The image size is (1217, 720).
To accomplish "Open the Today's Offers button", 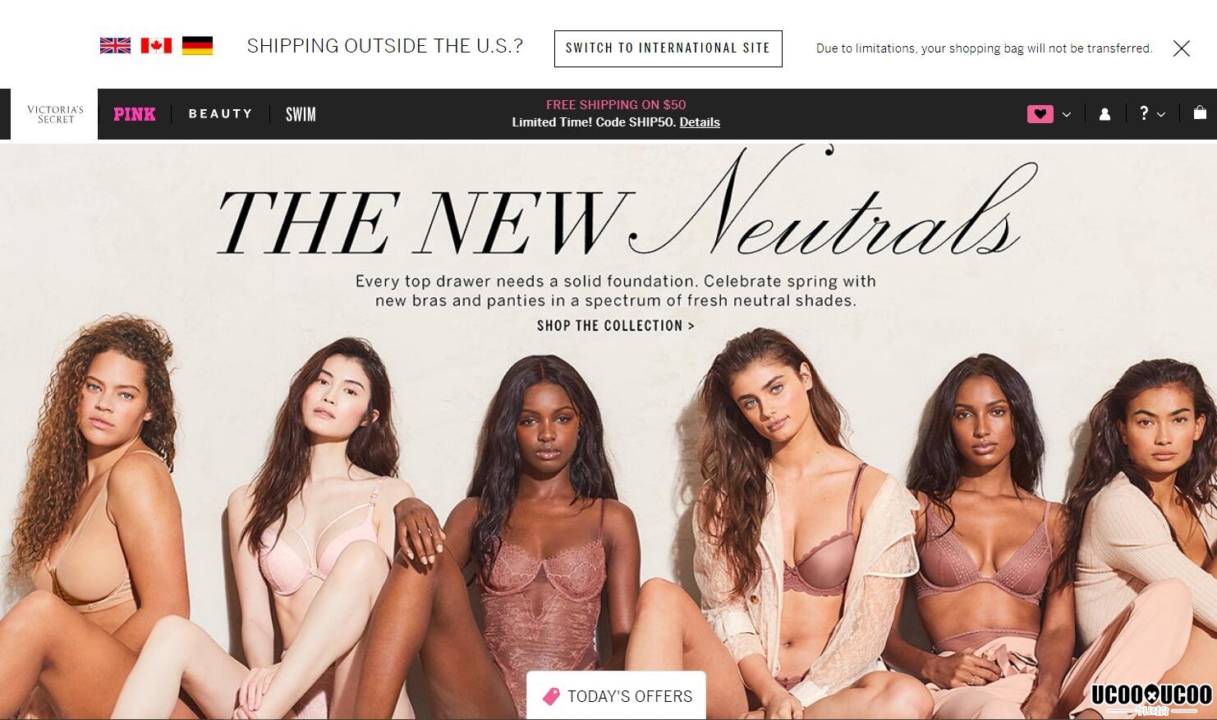I will click(x=616, y=695).
